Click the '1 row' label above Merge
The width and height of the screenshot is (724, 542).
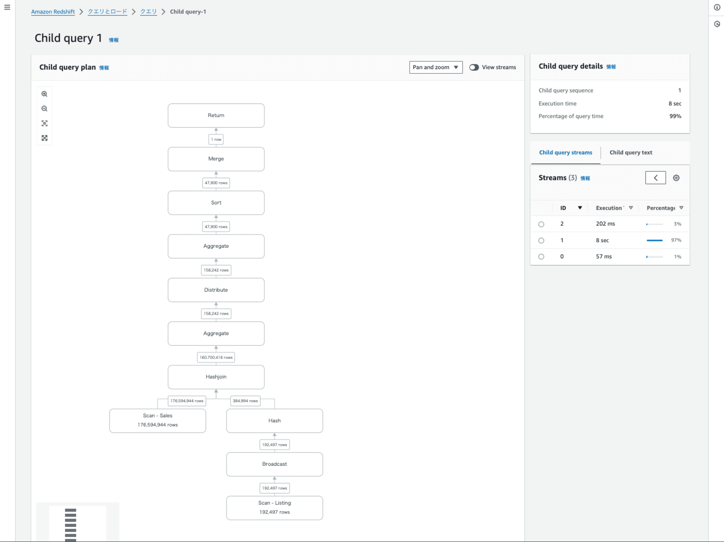click(x=216, y=139)
